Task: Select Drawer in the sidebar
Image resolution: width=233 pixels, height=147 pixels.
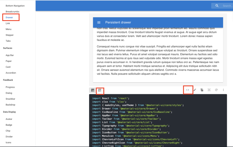Action: tap(9, 17)
